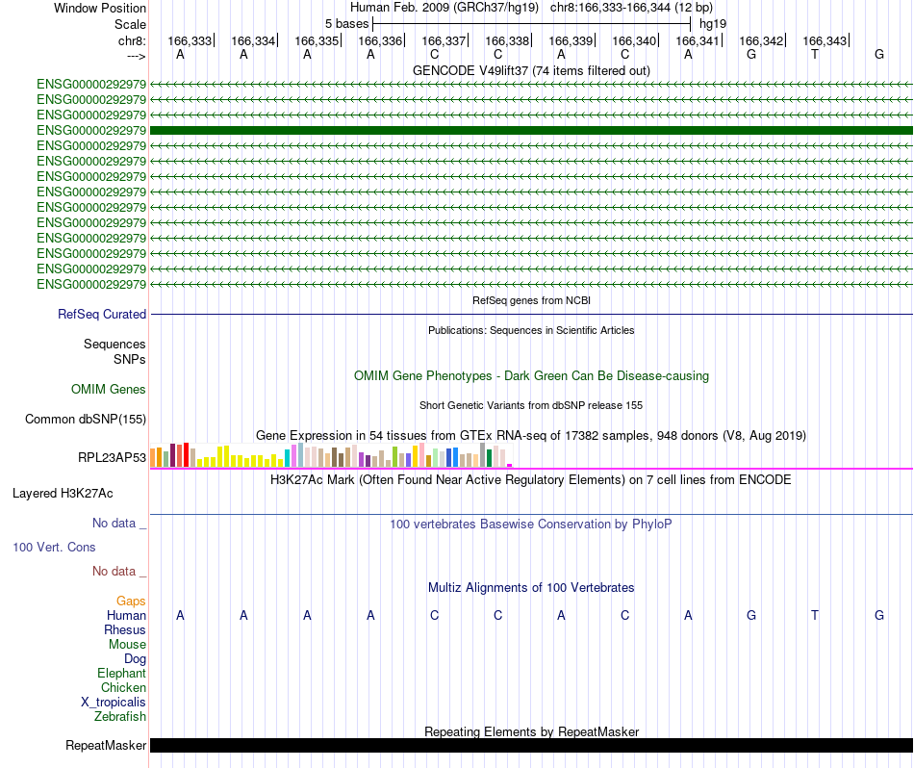Viewport: 914px width, 768px height.
Task: Open the H3K27Ac Mark ENCODE track title
Action: (x=531, y=480)
